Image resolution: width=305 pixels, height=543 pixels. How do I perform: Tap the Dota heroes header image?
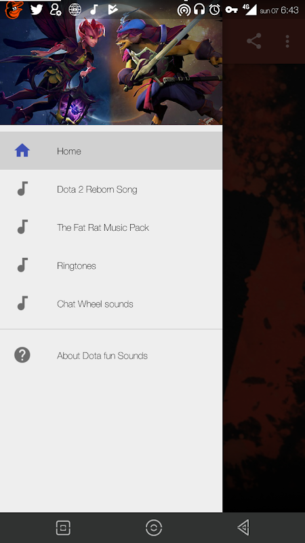coord(111,72)
